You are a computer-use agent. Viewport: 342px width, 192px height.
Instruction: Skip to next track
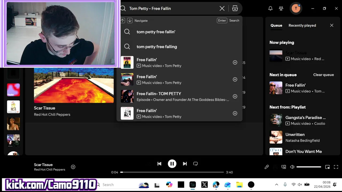click(x=185, y=164)
